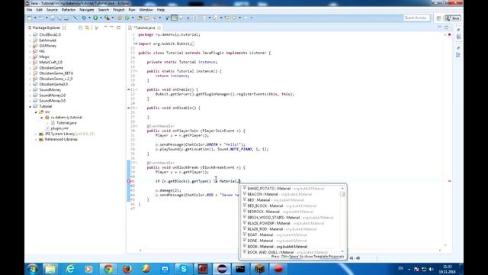Expand the Referenced Libraries node
This screenshot has width=488, height=275.
pyautogui.click(x=36, y=139)
